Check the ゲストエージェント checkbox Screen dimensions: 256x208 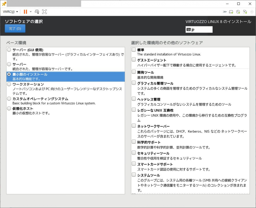click(x=134, y=60)
